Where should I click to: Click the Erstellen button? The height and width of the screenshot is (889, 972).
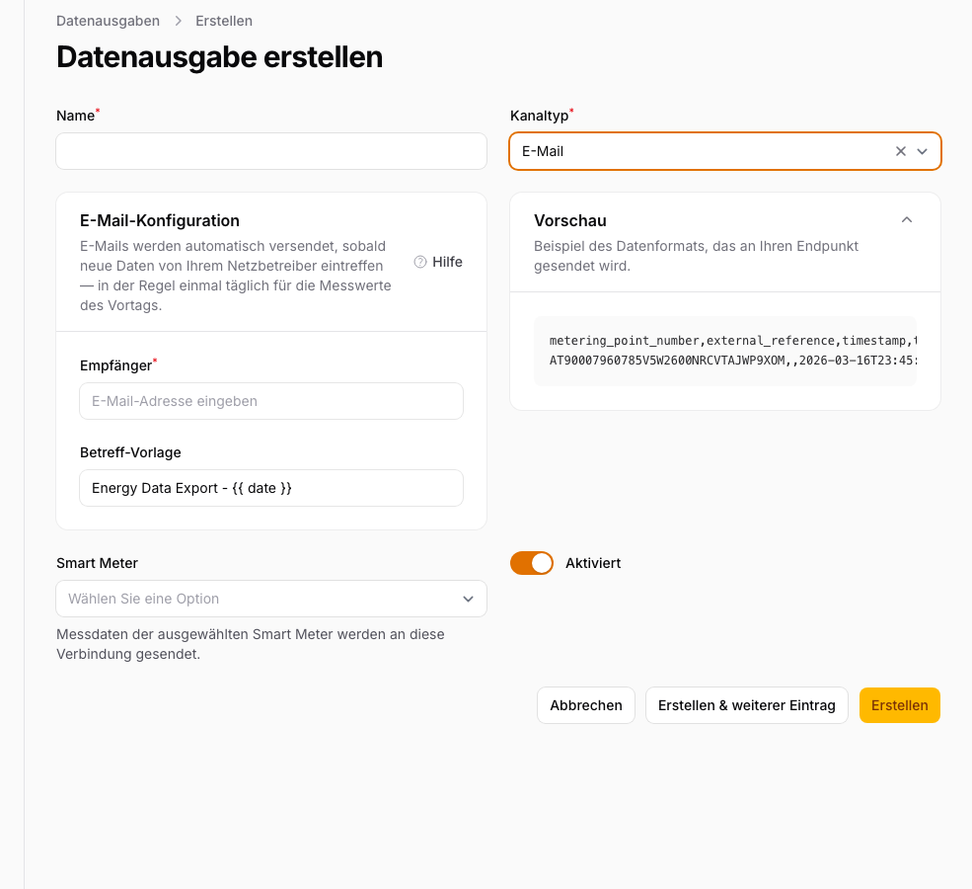pyautogui.click(x=899, y=705)
